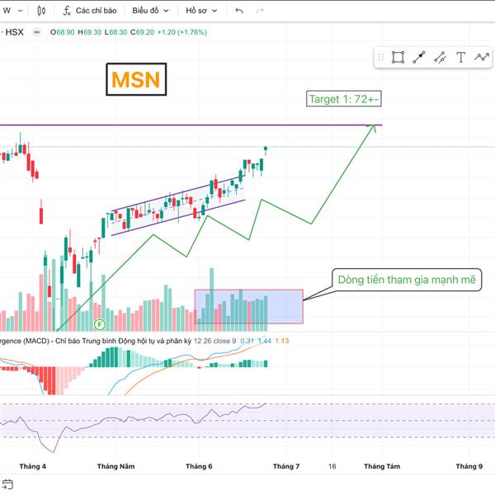Click the Tháng Năm time axis label

(115, 466)
